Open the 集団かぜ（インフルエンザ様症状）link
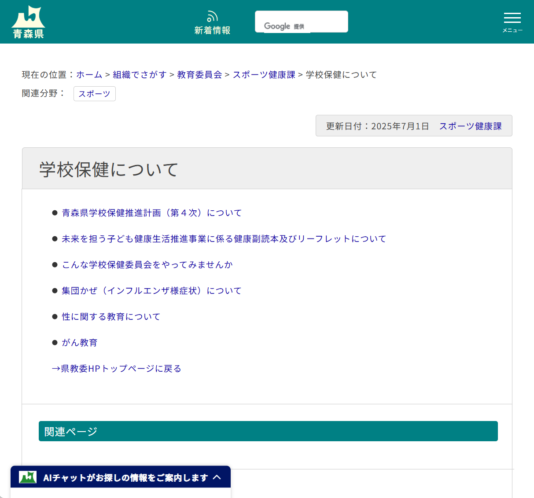The width and height of the screenshot is (534, 498). tap(151, 290)
